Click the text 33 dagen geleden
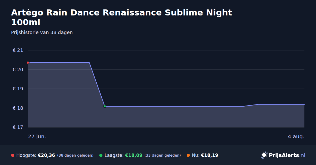Screen dimensions: 316x165 click(x=163, y=155)
